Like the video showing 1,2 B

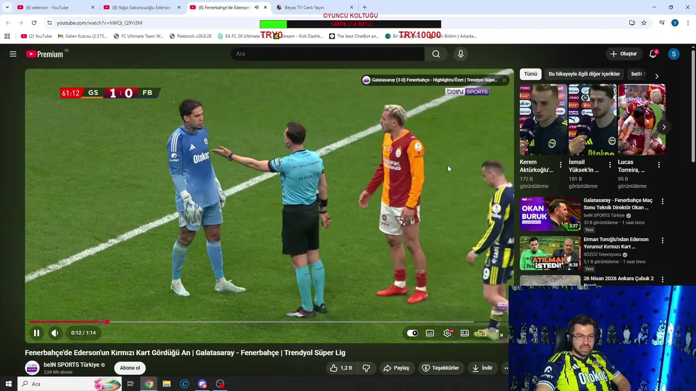point(340,368)
